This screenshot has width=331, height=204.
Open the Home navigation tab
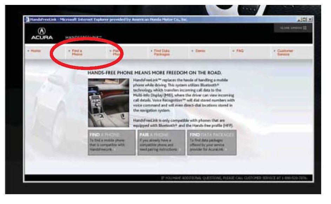click(34, 51)
